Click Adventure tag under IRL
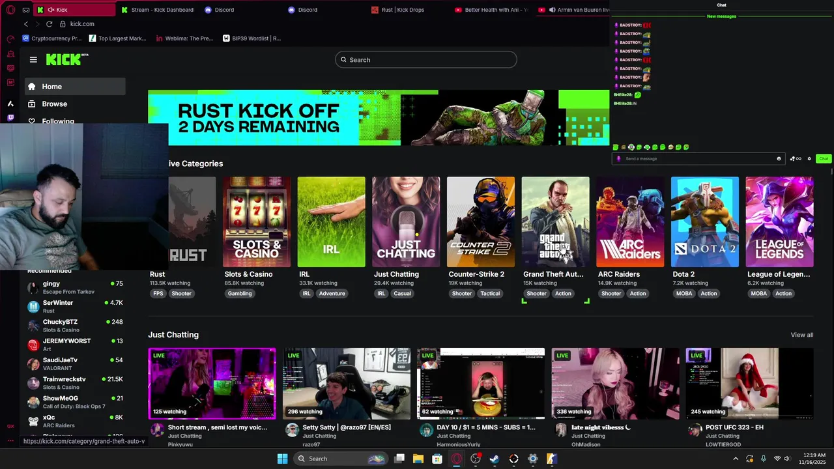 tap(332, 294)
